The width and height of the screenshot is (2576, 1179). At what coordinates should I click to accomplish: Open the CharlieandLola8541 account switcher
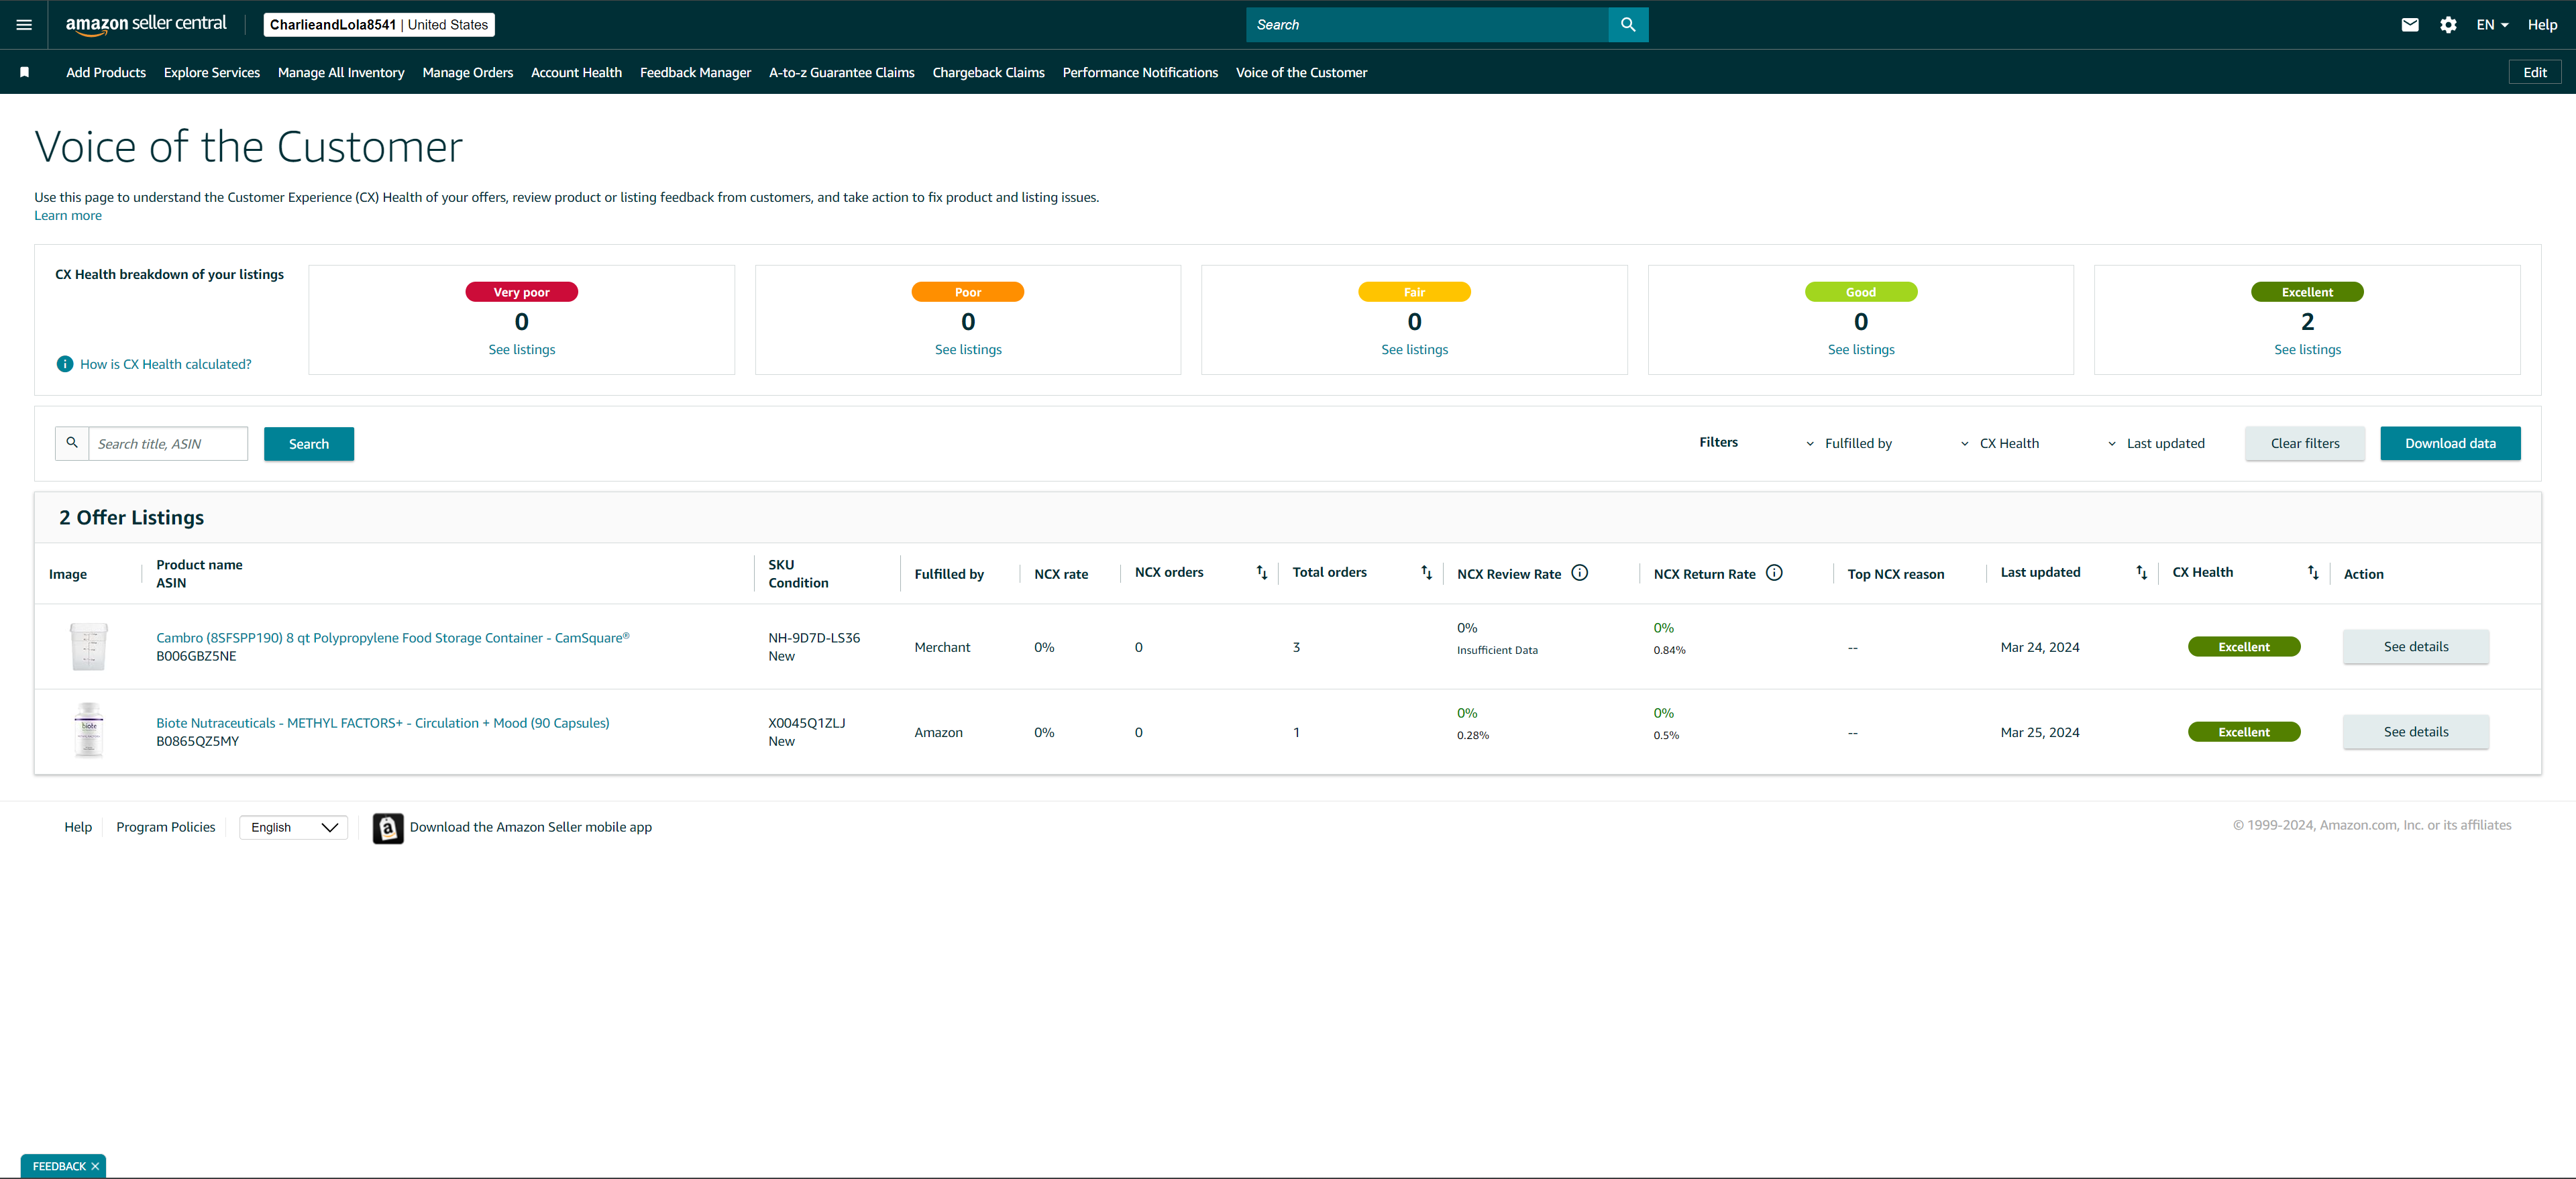(x=379, y=25)
